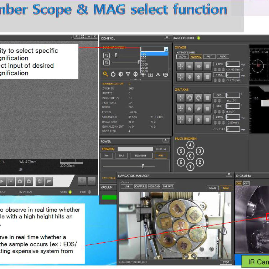Choose 100 from magnification list

click(154, 54)
